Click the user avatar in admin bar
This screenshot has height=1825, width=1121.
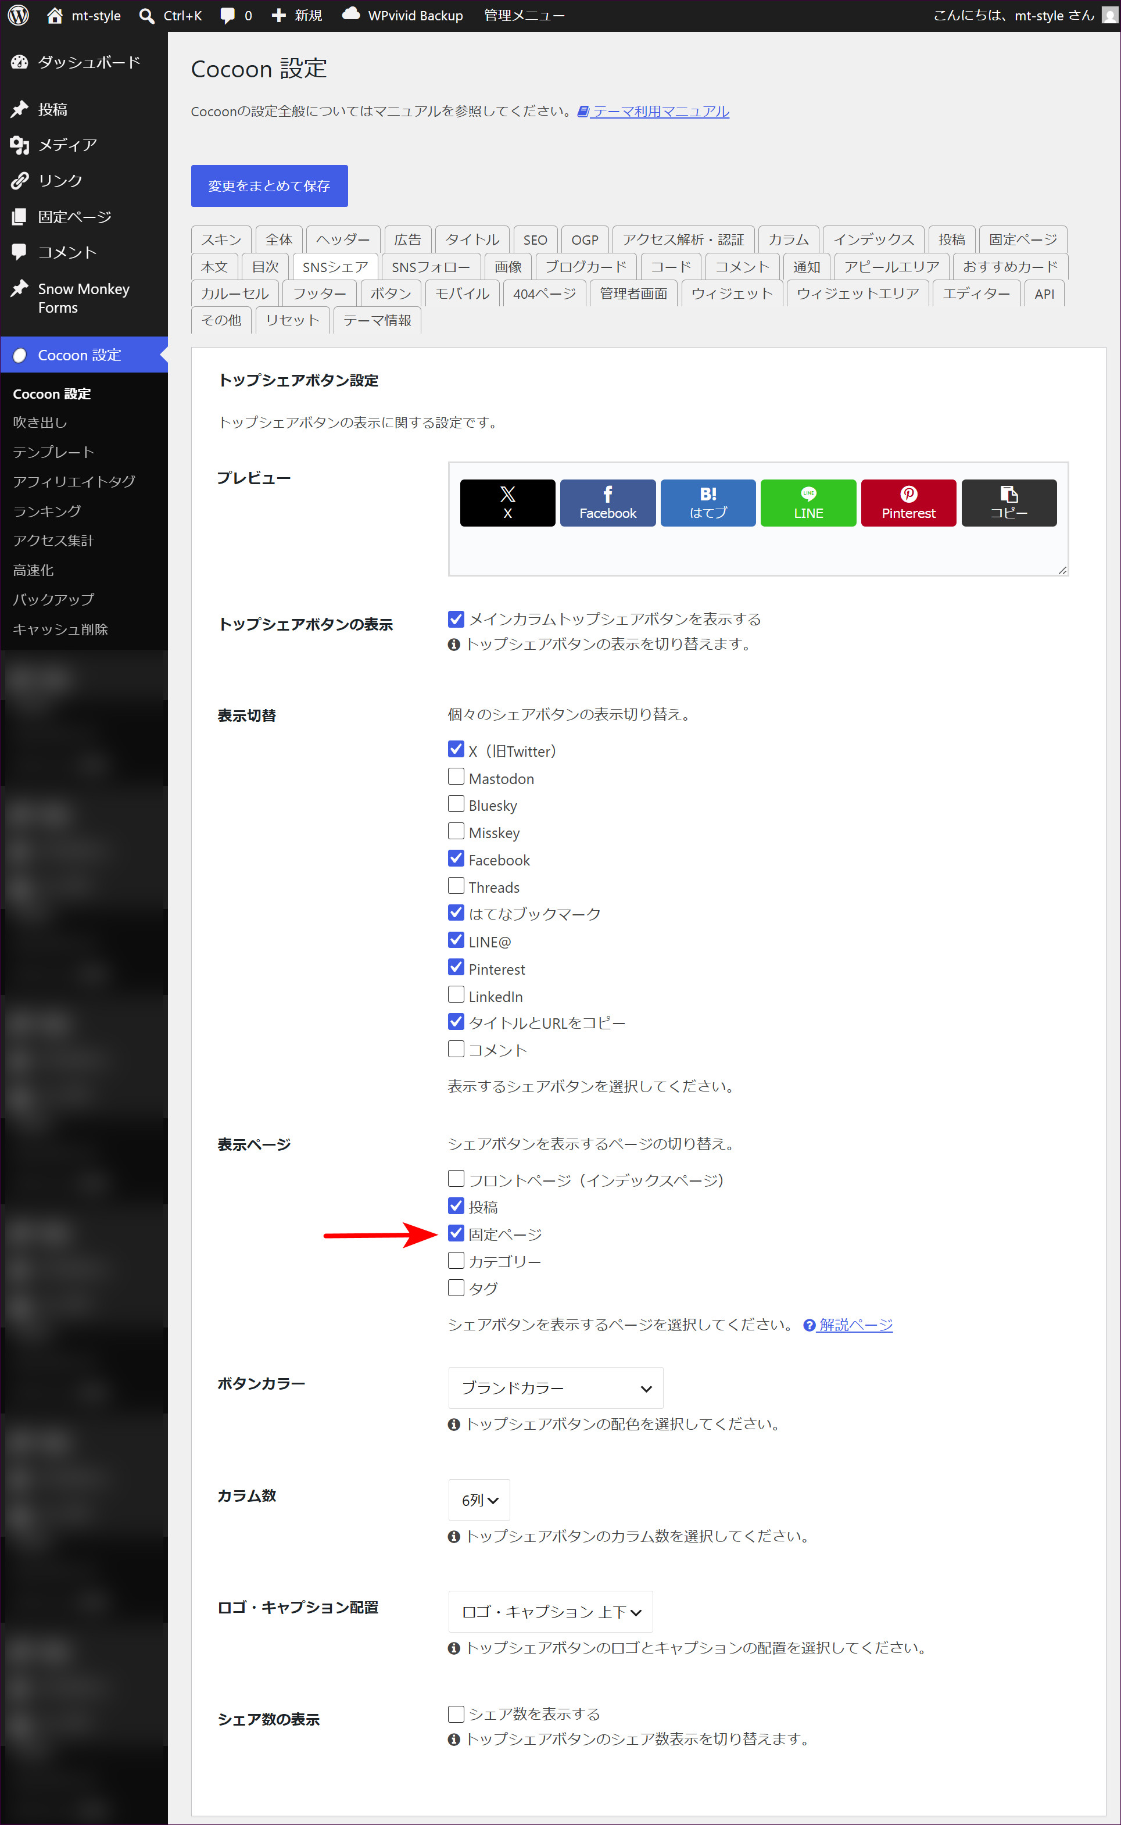tap(1109, 15)
